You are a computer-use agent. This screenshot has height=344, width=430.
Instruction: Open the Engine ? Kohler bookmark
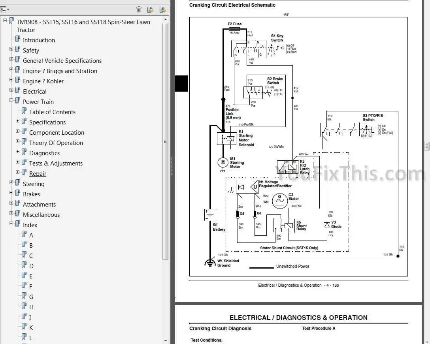pos(43,81)
